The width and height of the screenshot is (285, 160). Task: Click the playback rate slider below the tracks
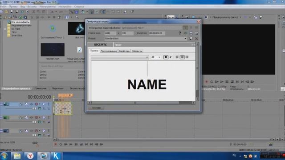[x=35, y=143]
